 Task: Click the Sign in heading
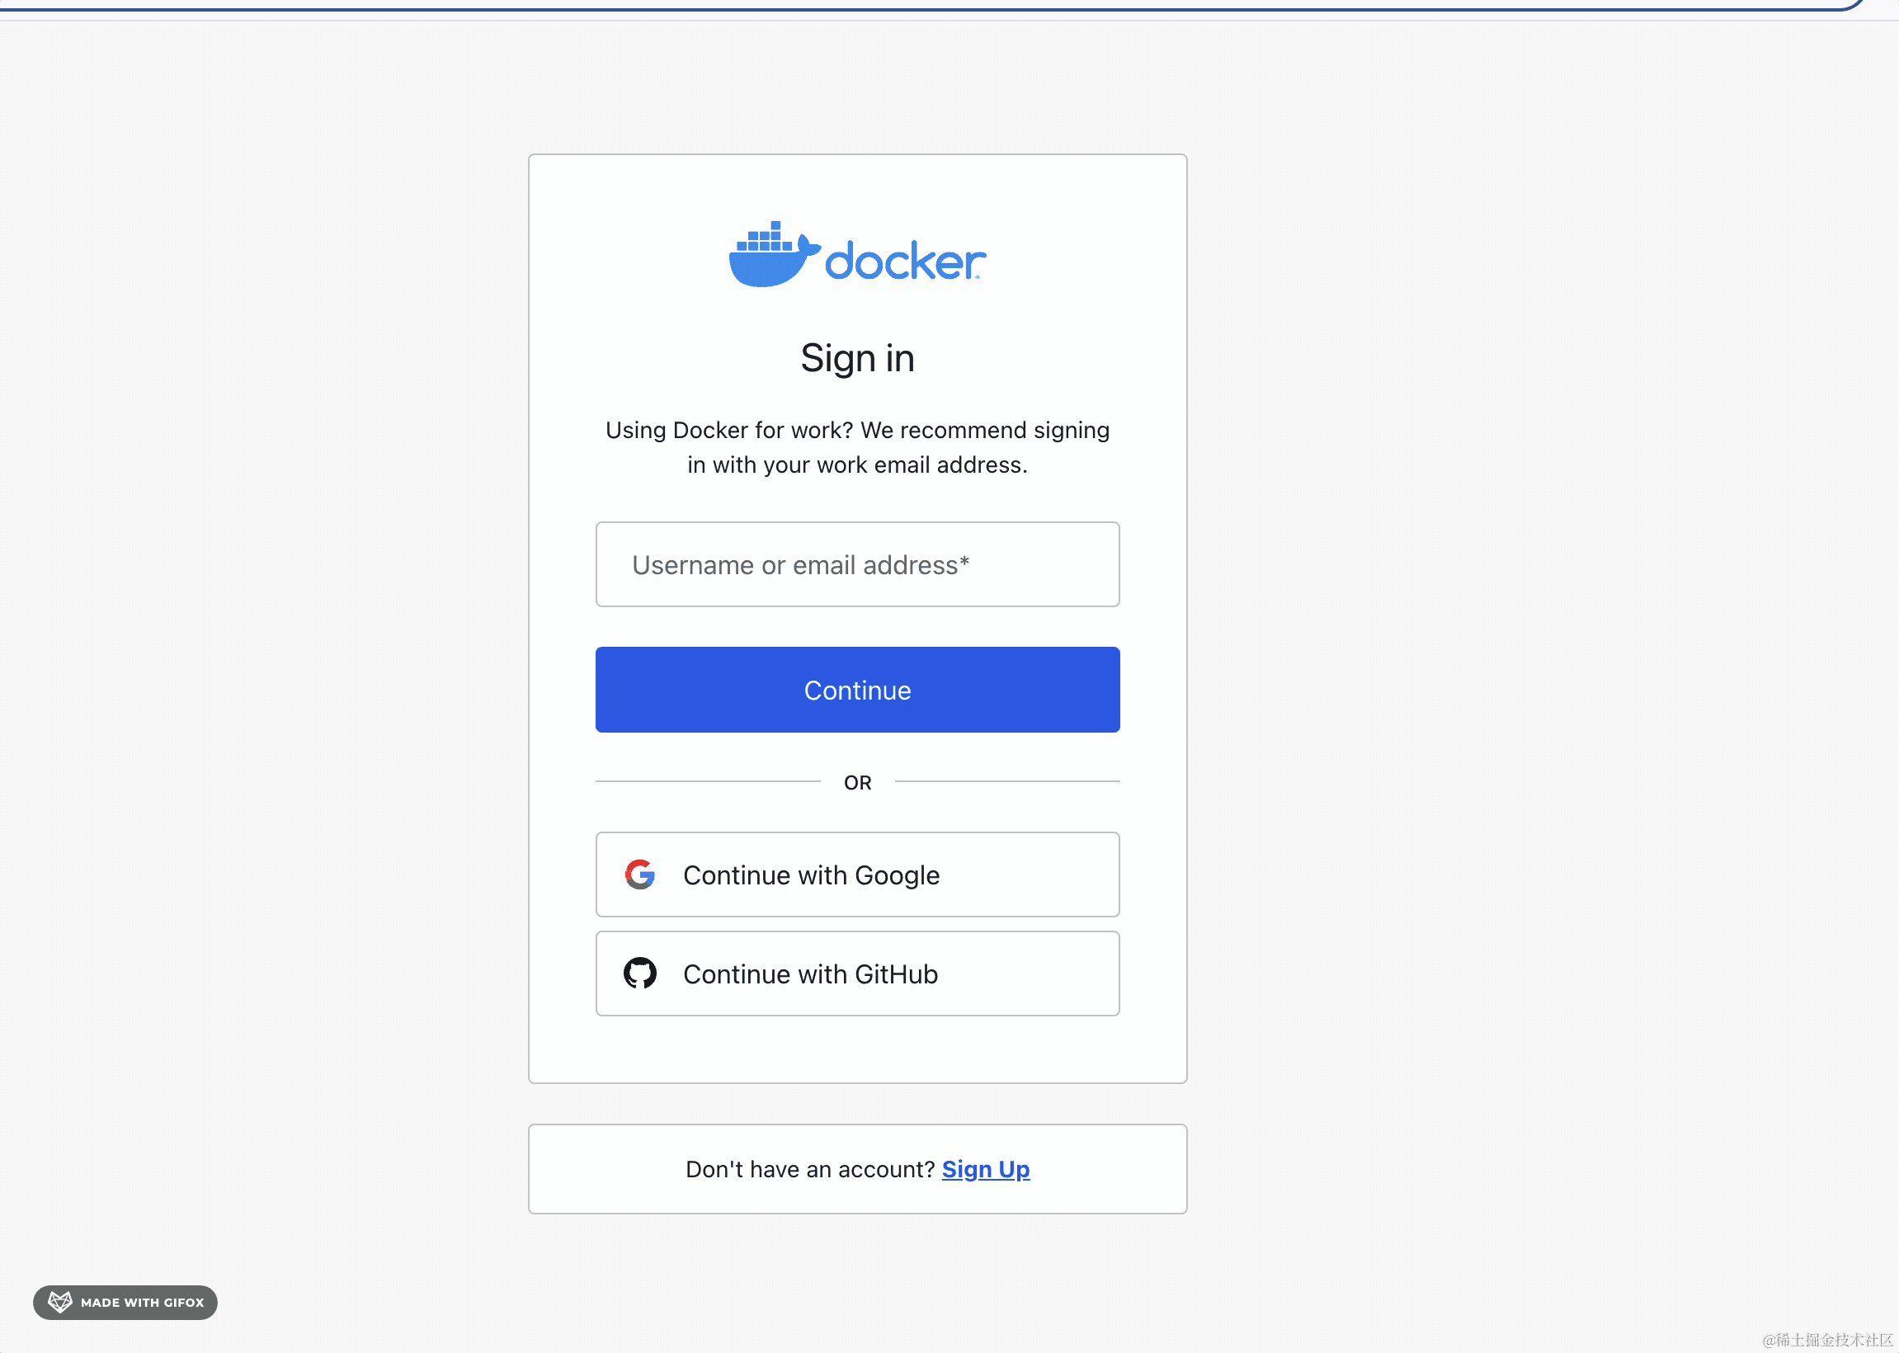pos(857,358)
